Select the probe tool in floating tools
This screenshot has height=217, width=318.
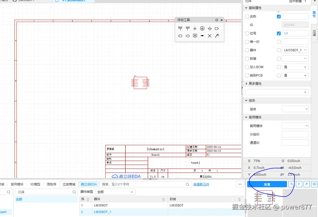coord(217,36)
